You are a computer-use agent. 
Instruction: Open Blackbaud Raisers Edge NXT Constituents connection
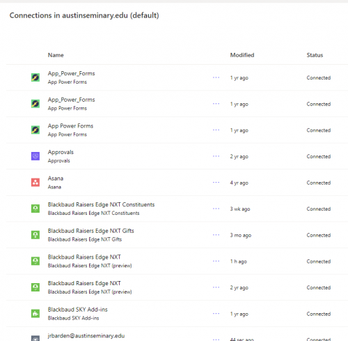(101, 204)
